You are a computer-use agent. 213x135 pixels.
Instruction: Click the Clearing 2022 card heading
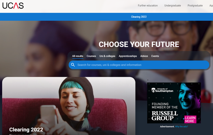26,130
